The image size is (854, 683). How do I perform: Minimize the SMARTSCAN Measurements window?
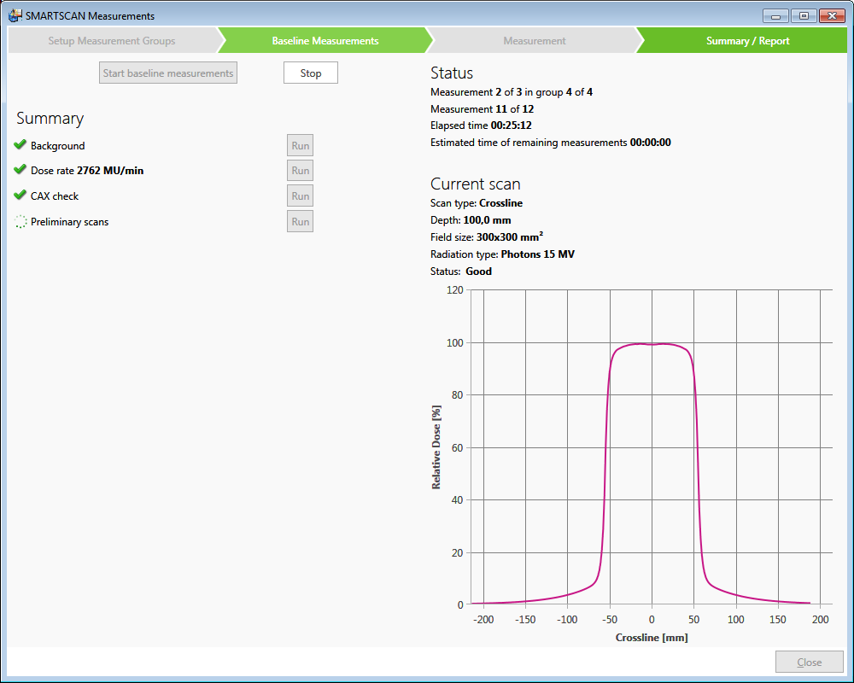(775, 15)
